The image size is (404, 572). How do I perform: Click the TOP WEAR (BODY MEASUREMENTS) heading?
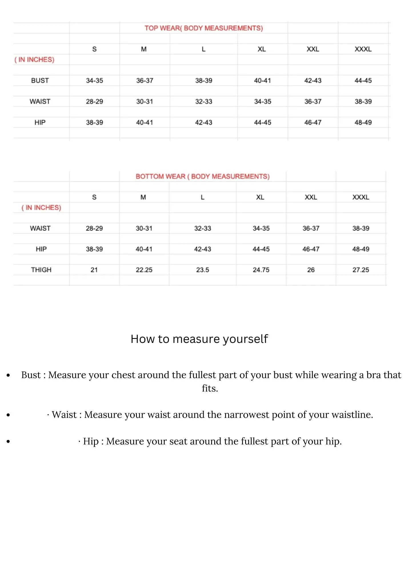203,28
